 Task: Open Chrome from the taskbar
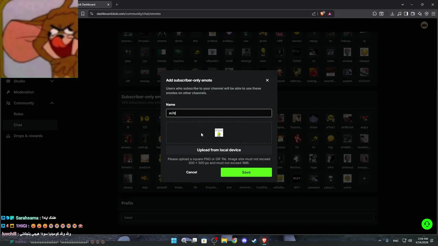tap(234, 241)
